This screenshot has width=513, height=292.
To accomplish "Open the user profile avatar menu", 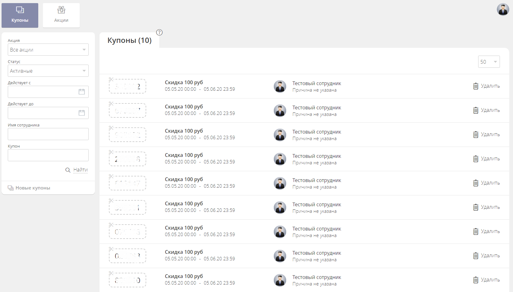I will coord(503,9).
